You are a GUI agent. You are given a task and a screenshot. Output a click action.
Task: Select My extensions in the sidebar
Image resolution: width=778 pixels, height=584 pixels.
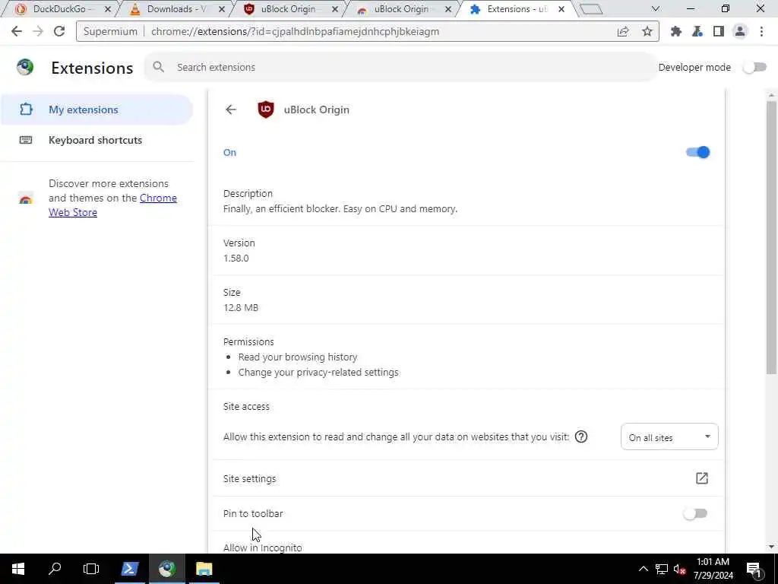[x=96, y=109]
